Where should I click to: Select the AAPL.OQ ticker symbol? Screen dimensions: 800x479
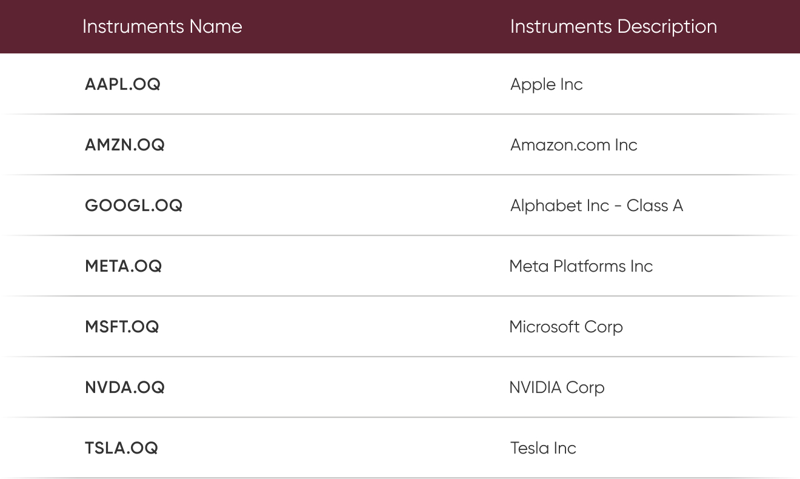coord(122,84)
